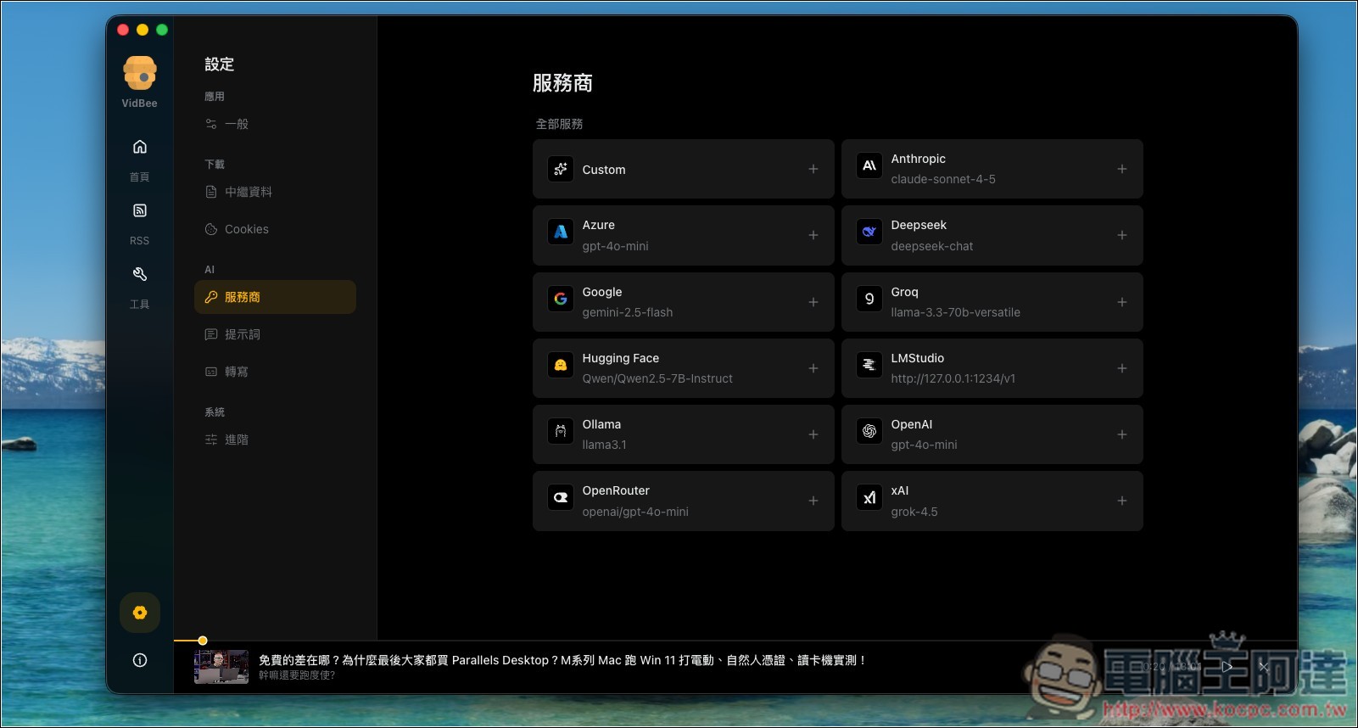Image resolution: width=1358 pixels, height=728 pixels.
Task: Add OpenRouter provider using plus button
Action: [x=813, y=501]
